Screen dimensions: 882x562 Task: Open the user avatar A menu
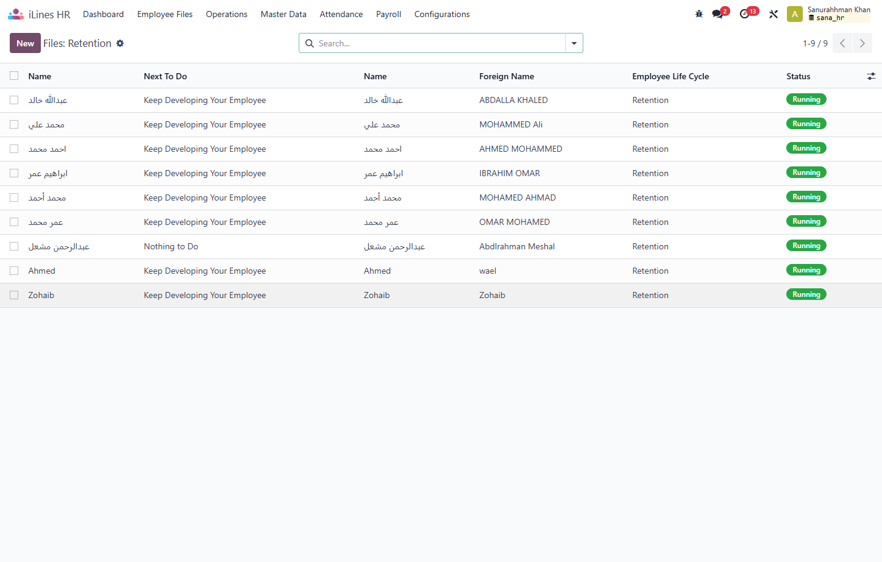click(795, 14)
